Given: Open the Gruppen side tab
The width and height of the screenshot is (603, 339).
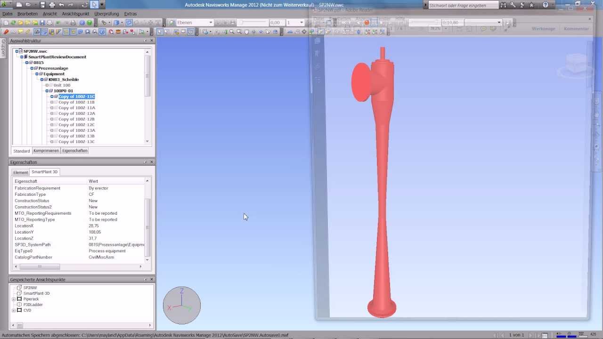Looking at the screenshot, I should tap(3, 48).
